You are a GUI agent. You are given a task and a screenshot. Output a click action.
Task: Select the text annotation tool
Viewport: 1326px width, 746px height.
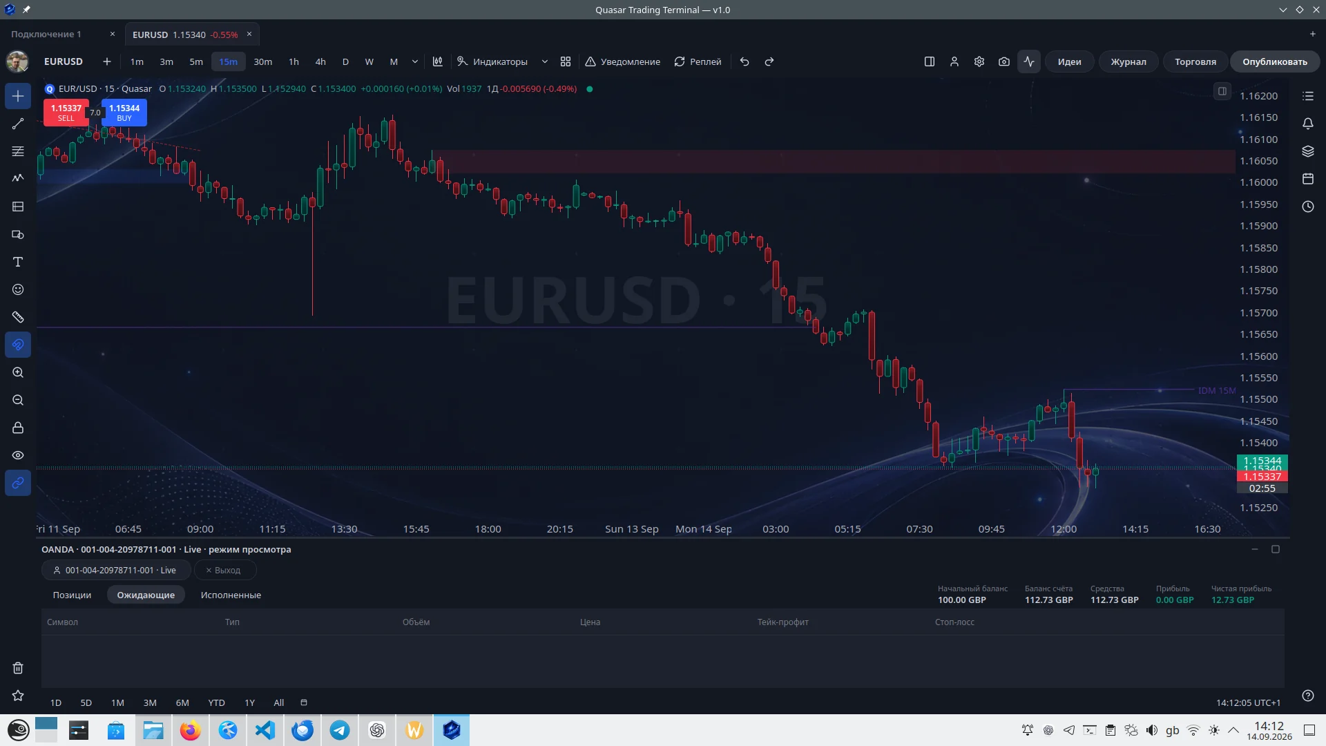[x=18, y=262]
